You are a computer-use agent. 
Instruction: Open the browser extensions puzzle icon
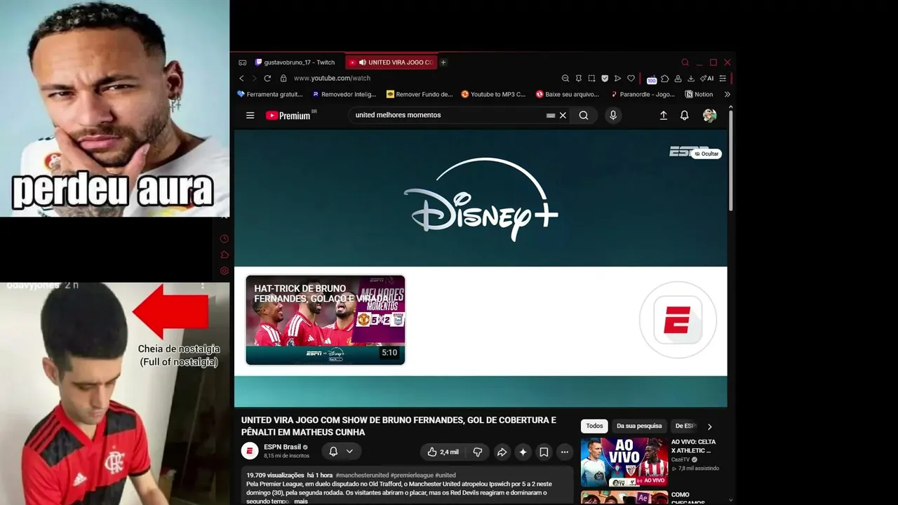665,79
